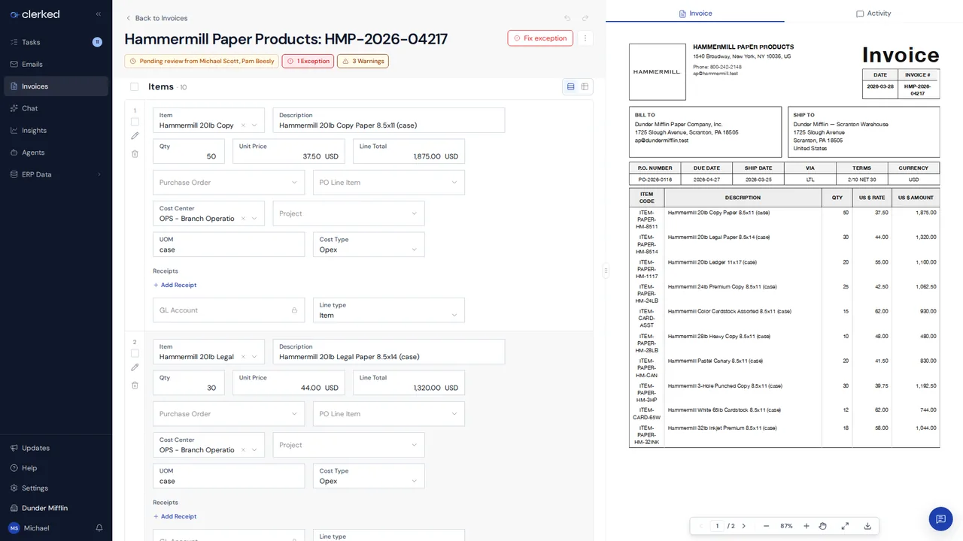
Task: Open Updates in the sidebar
Action: click(x=56, y=448)
